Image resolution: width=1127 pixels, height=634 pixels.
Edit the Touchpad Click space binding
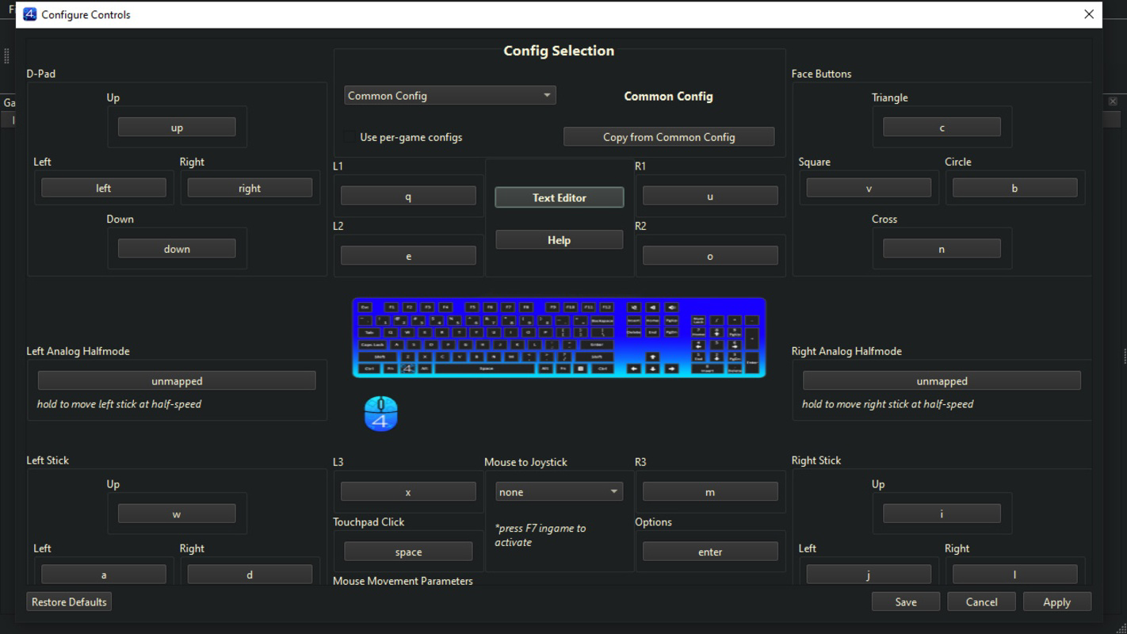click(408, 552)
